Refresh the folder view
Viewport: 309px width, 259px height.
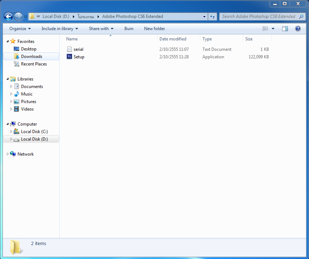click(212, 16)
